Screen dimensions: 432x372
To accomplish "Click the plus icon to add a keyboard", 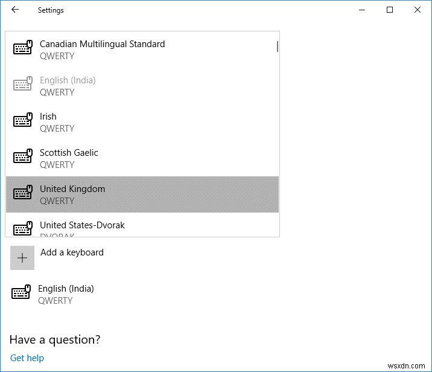I will 22,258.
